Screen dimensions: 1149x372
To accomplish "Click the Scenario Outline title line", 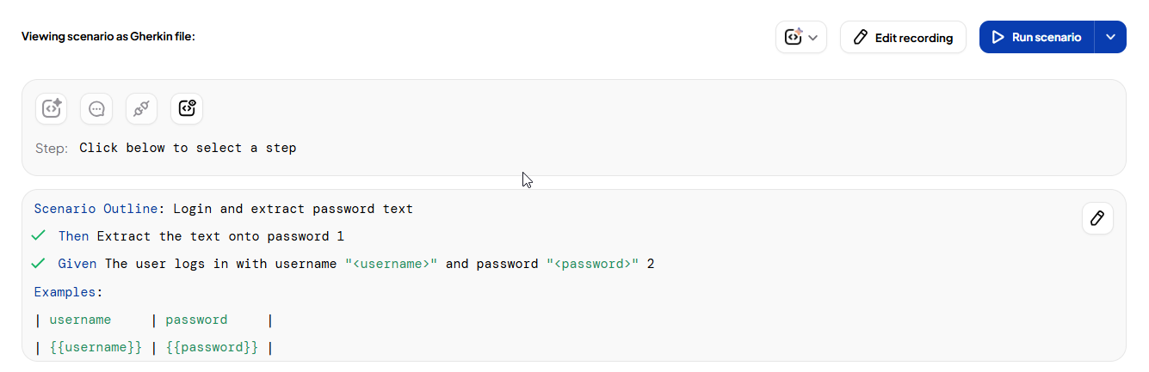I will pyautogui.click(x=223, y=209).
